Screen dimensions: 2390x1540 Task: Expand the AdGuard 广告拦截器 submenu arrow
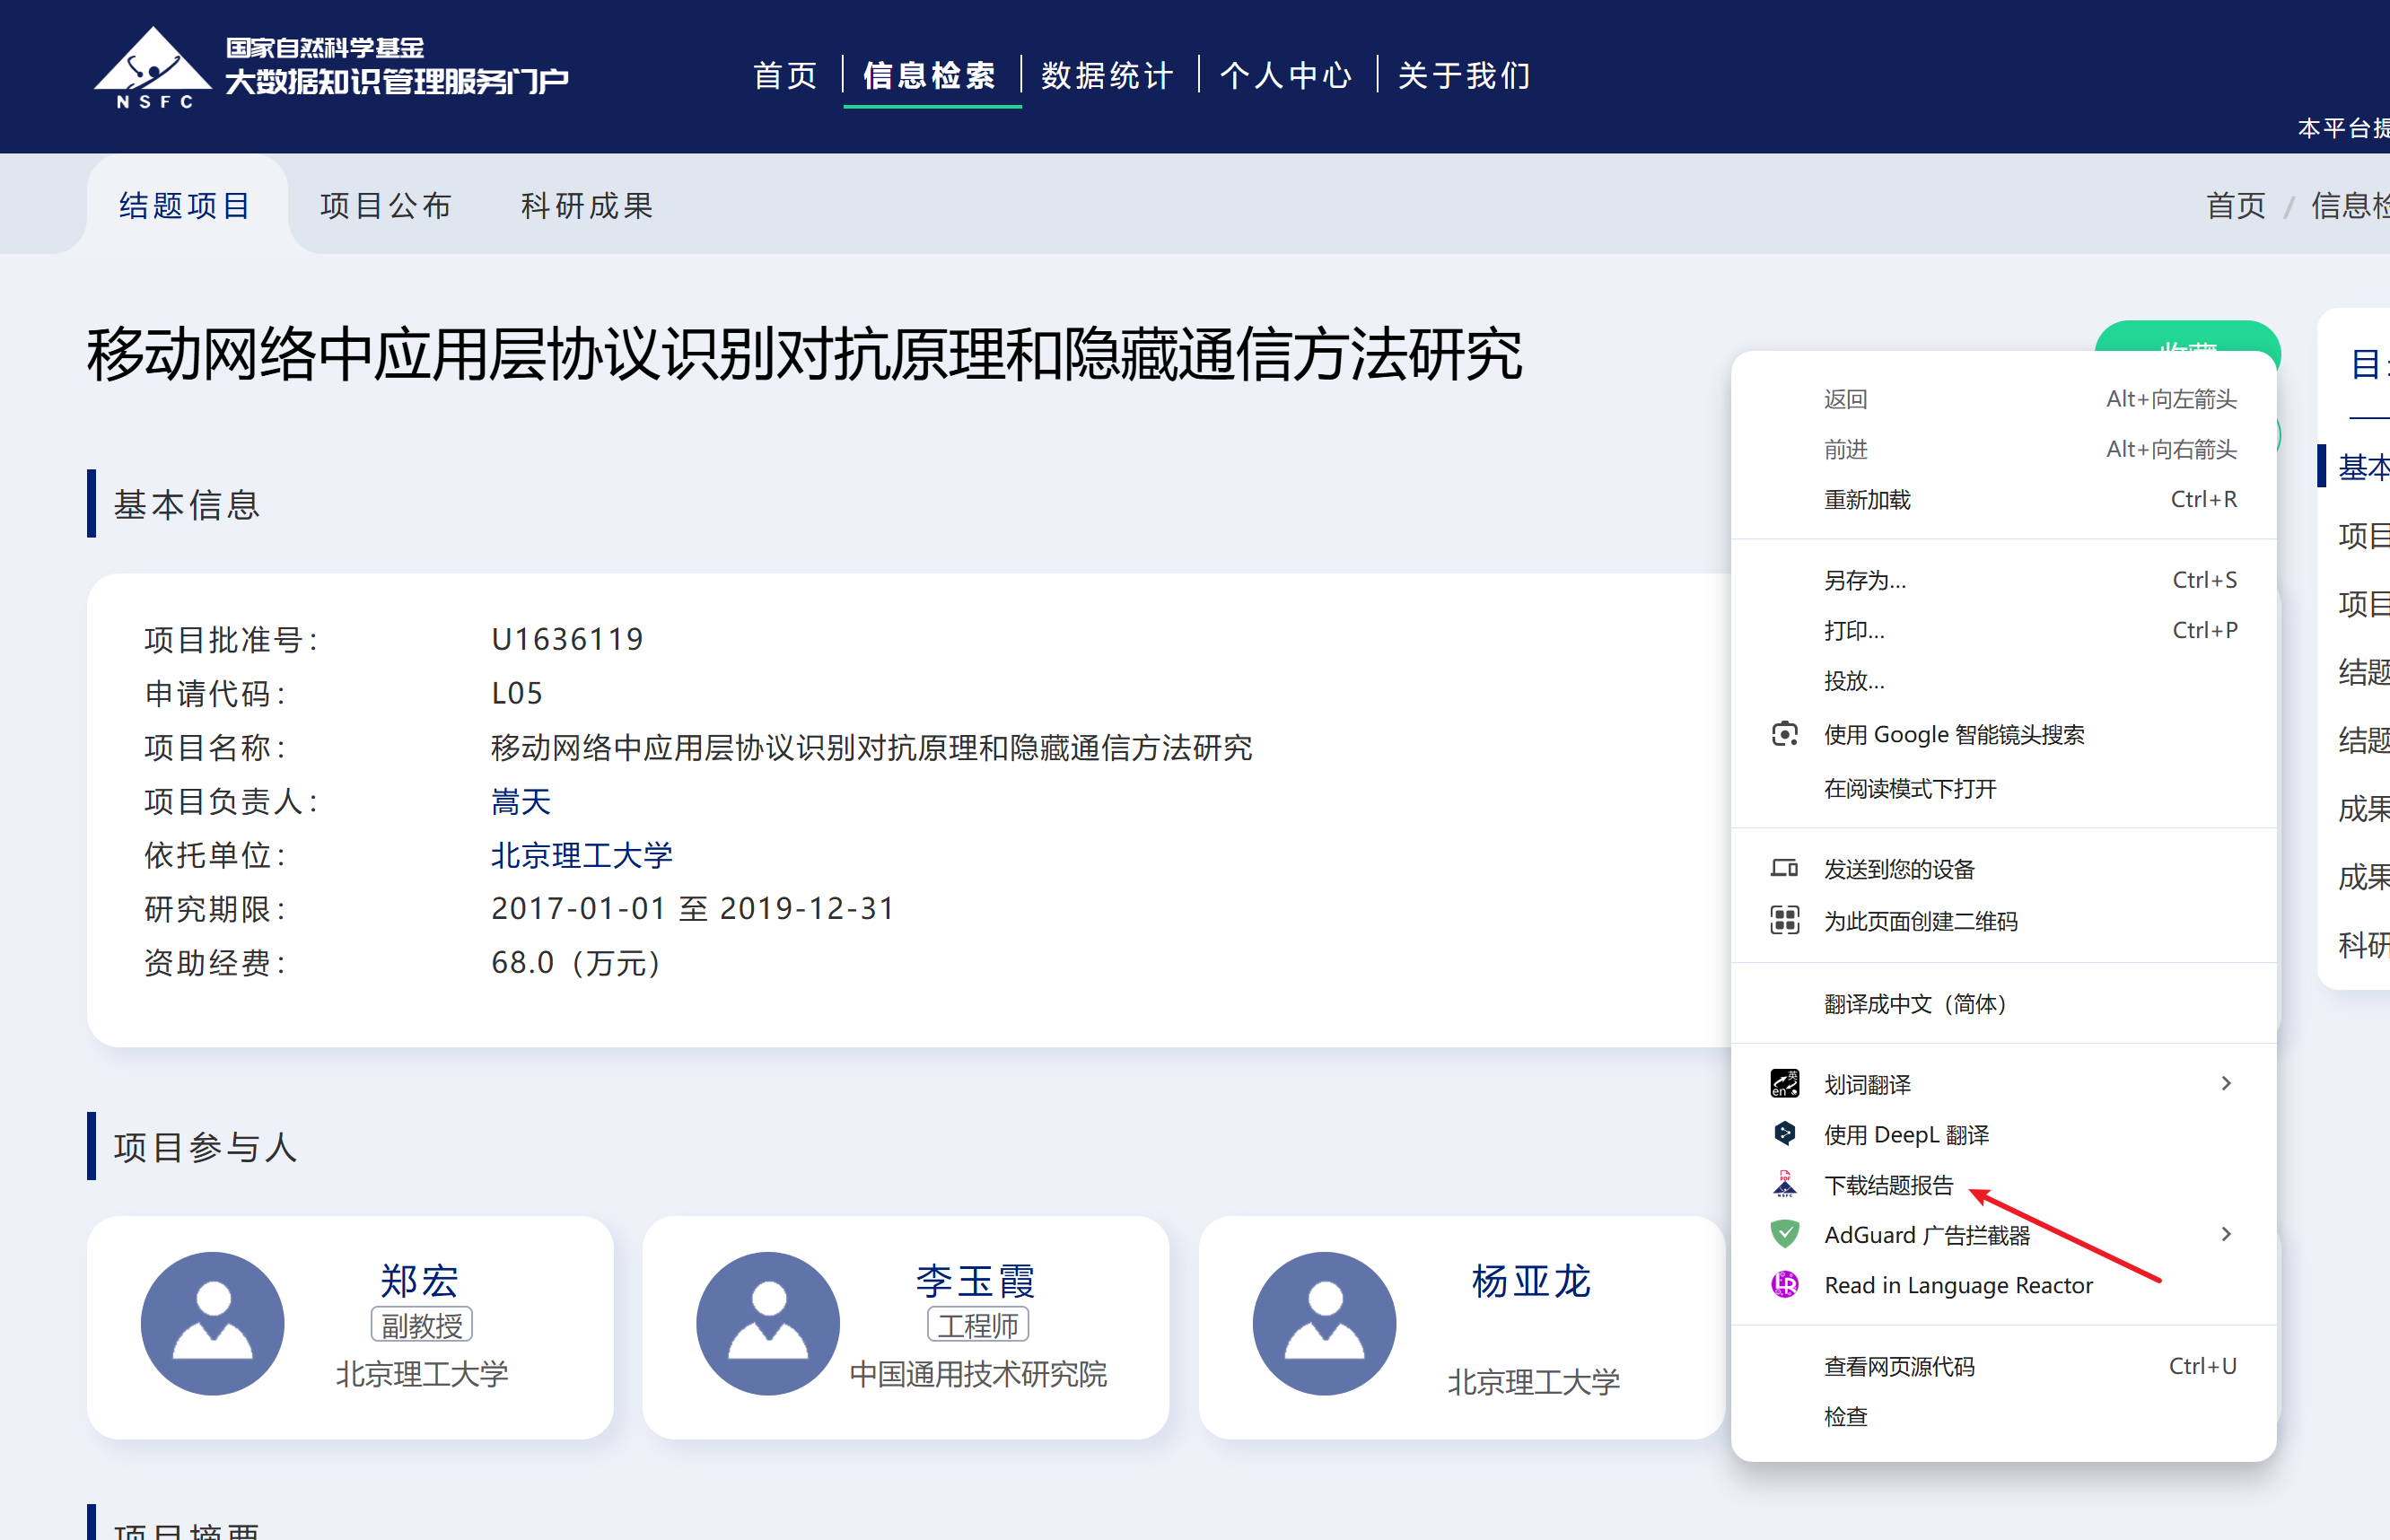coord(2226,1235)
